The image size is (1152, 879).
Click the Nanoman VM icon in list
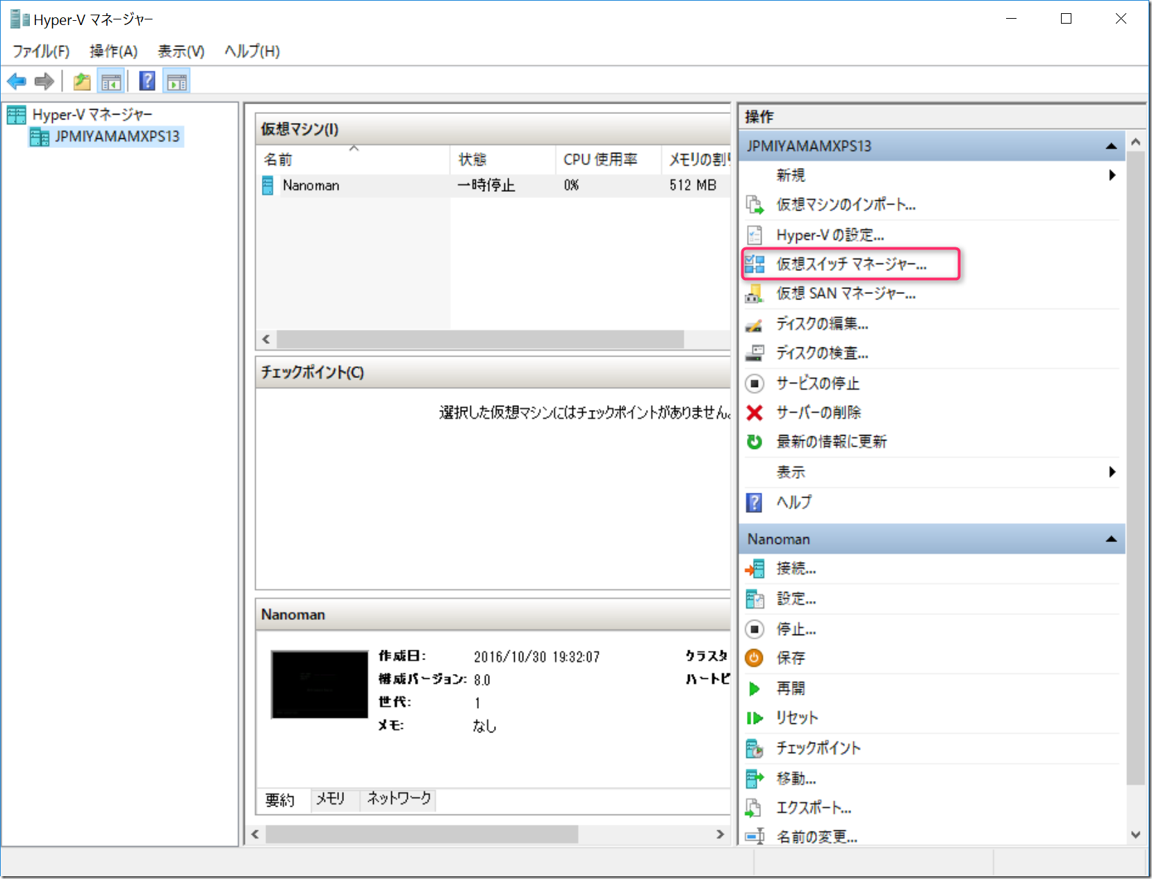(x=268, y=186)
